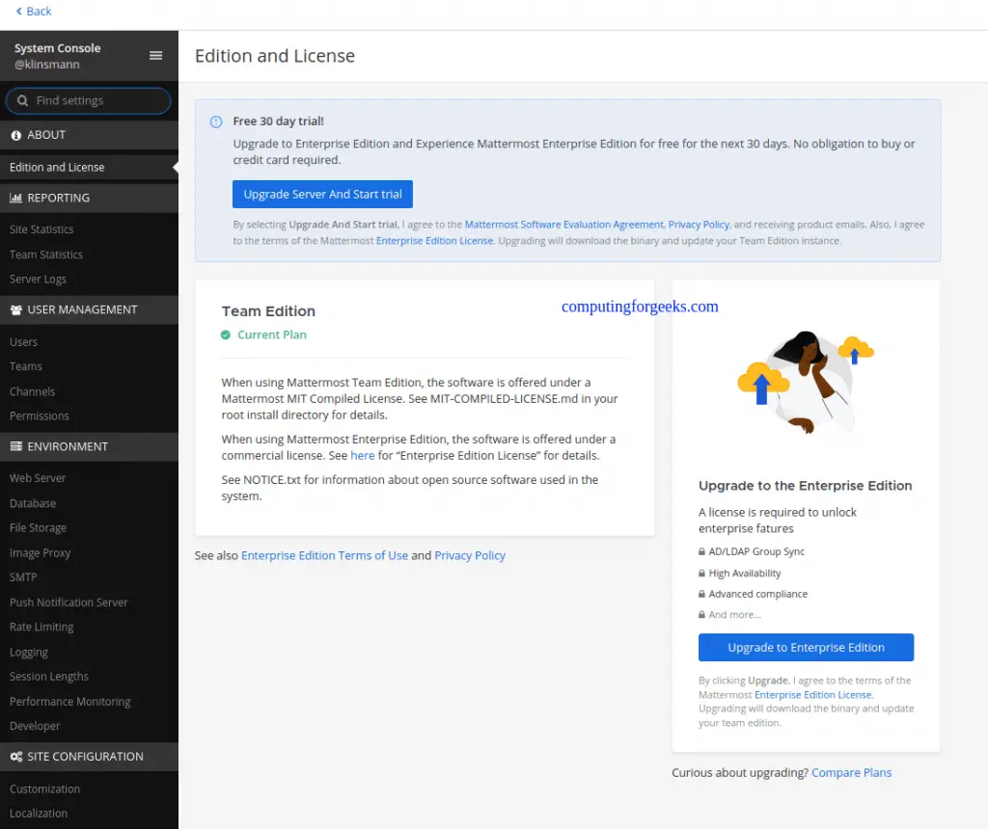Click Upgrade to Enterprise Edition button
The height and width of the screenshot is (829, 988).
(x=806, y=648)
